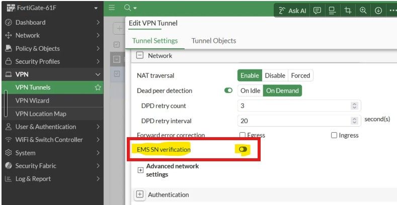The height and width of the screenshot is (205, 397).
Task: Click the DPD retry count field
Action: (x=299, y=106)
